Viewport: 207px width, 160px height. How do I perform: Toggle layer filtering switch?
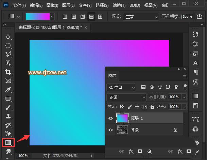(x=185, y=87)
